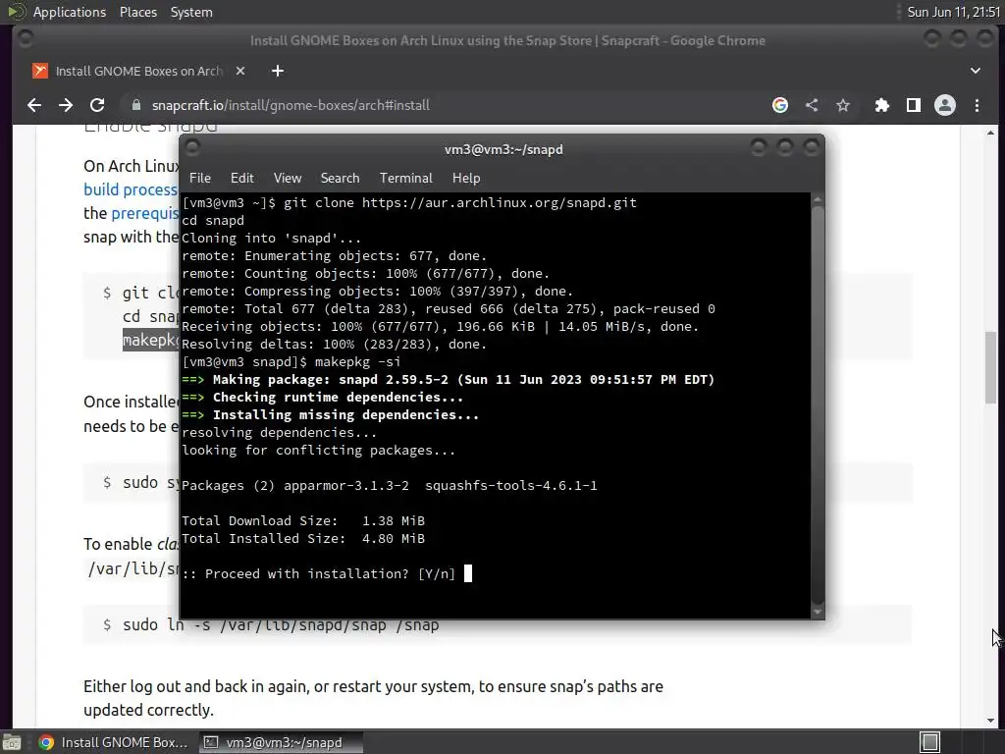Image resolution: width=1005 pixels, height=754 pixels.
Task: Click show desktop icon in bottom panel
Action: coord(12,742)
